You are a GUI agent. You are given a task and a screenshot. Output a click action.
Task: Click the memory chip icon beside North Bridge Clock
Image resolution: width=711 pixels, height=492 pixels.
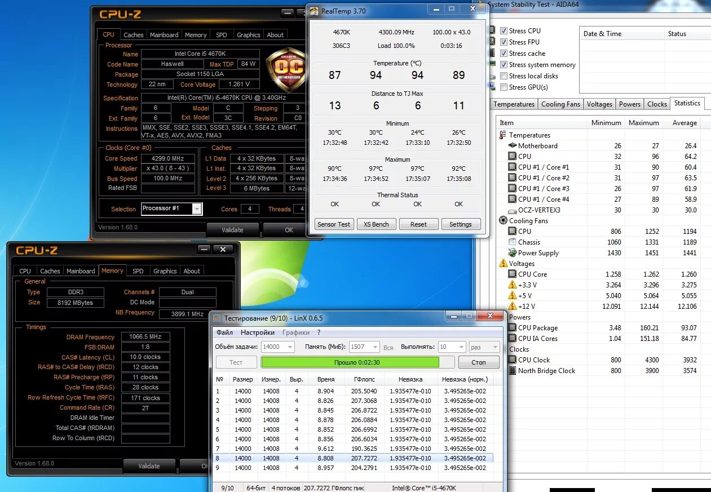pyautogui.click(x=513, y=371)
